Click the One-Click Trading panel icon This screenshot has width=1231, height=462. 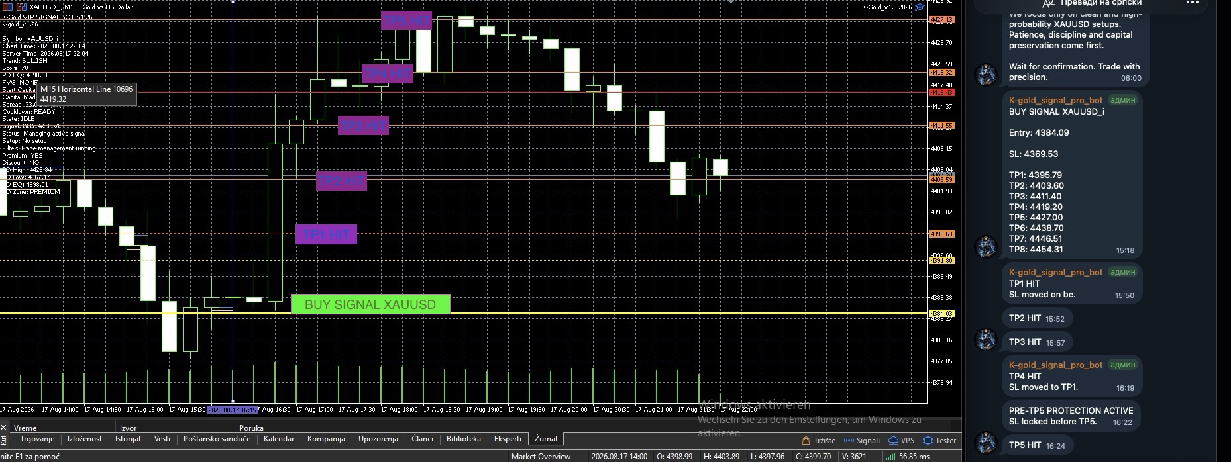click(21, 7)
